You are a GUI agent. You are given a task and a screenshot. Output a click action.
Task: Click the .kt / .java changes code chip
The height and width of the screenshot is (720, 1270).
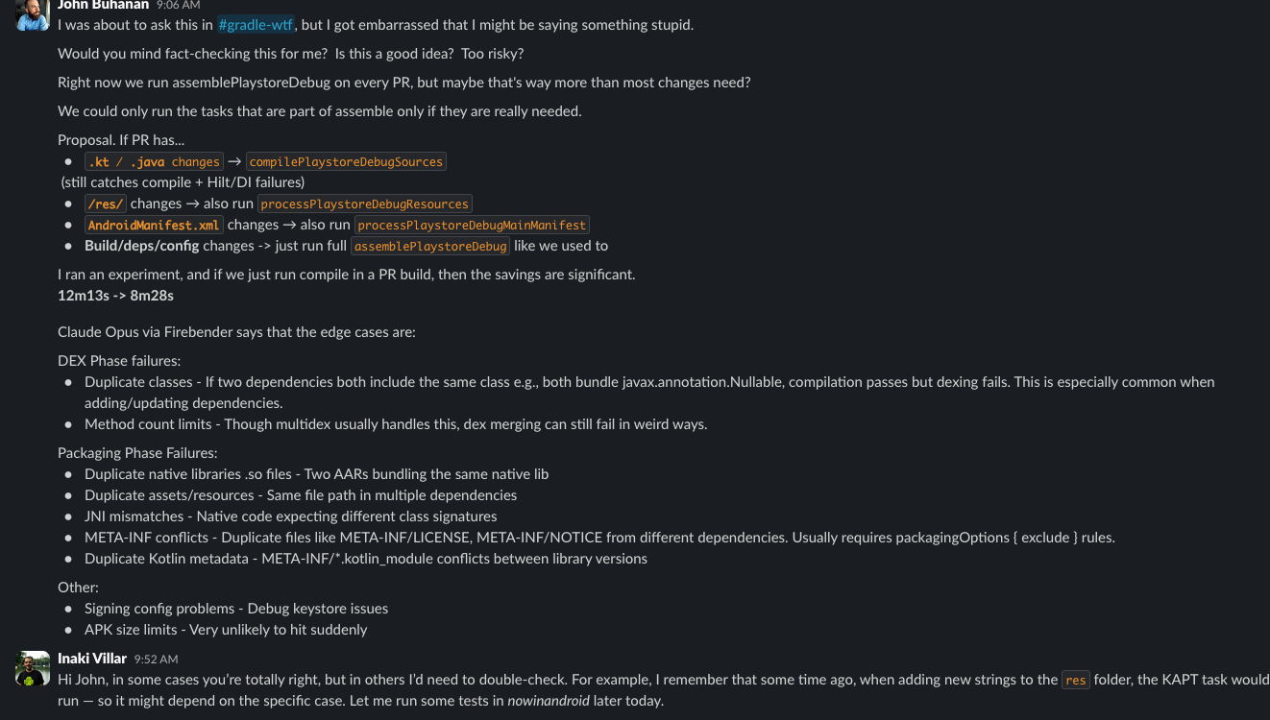(x=154, y=162)
